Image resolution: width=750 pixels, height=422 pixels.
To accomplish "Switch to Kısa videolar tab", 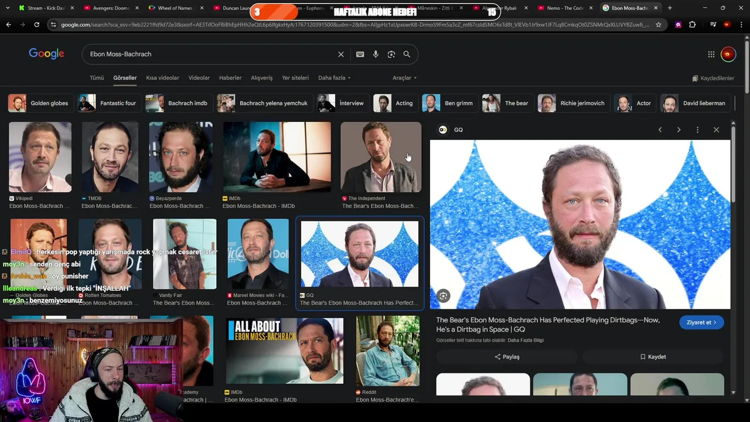I will click(x=162, y=78).
